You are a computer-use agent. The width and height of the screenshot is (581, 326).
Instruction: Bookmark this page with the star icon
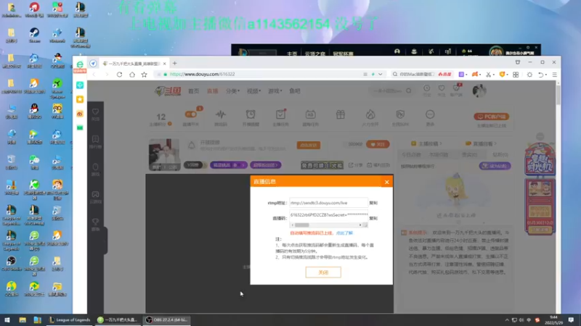pos(144,75)
